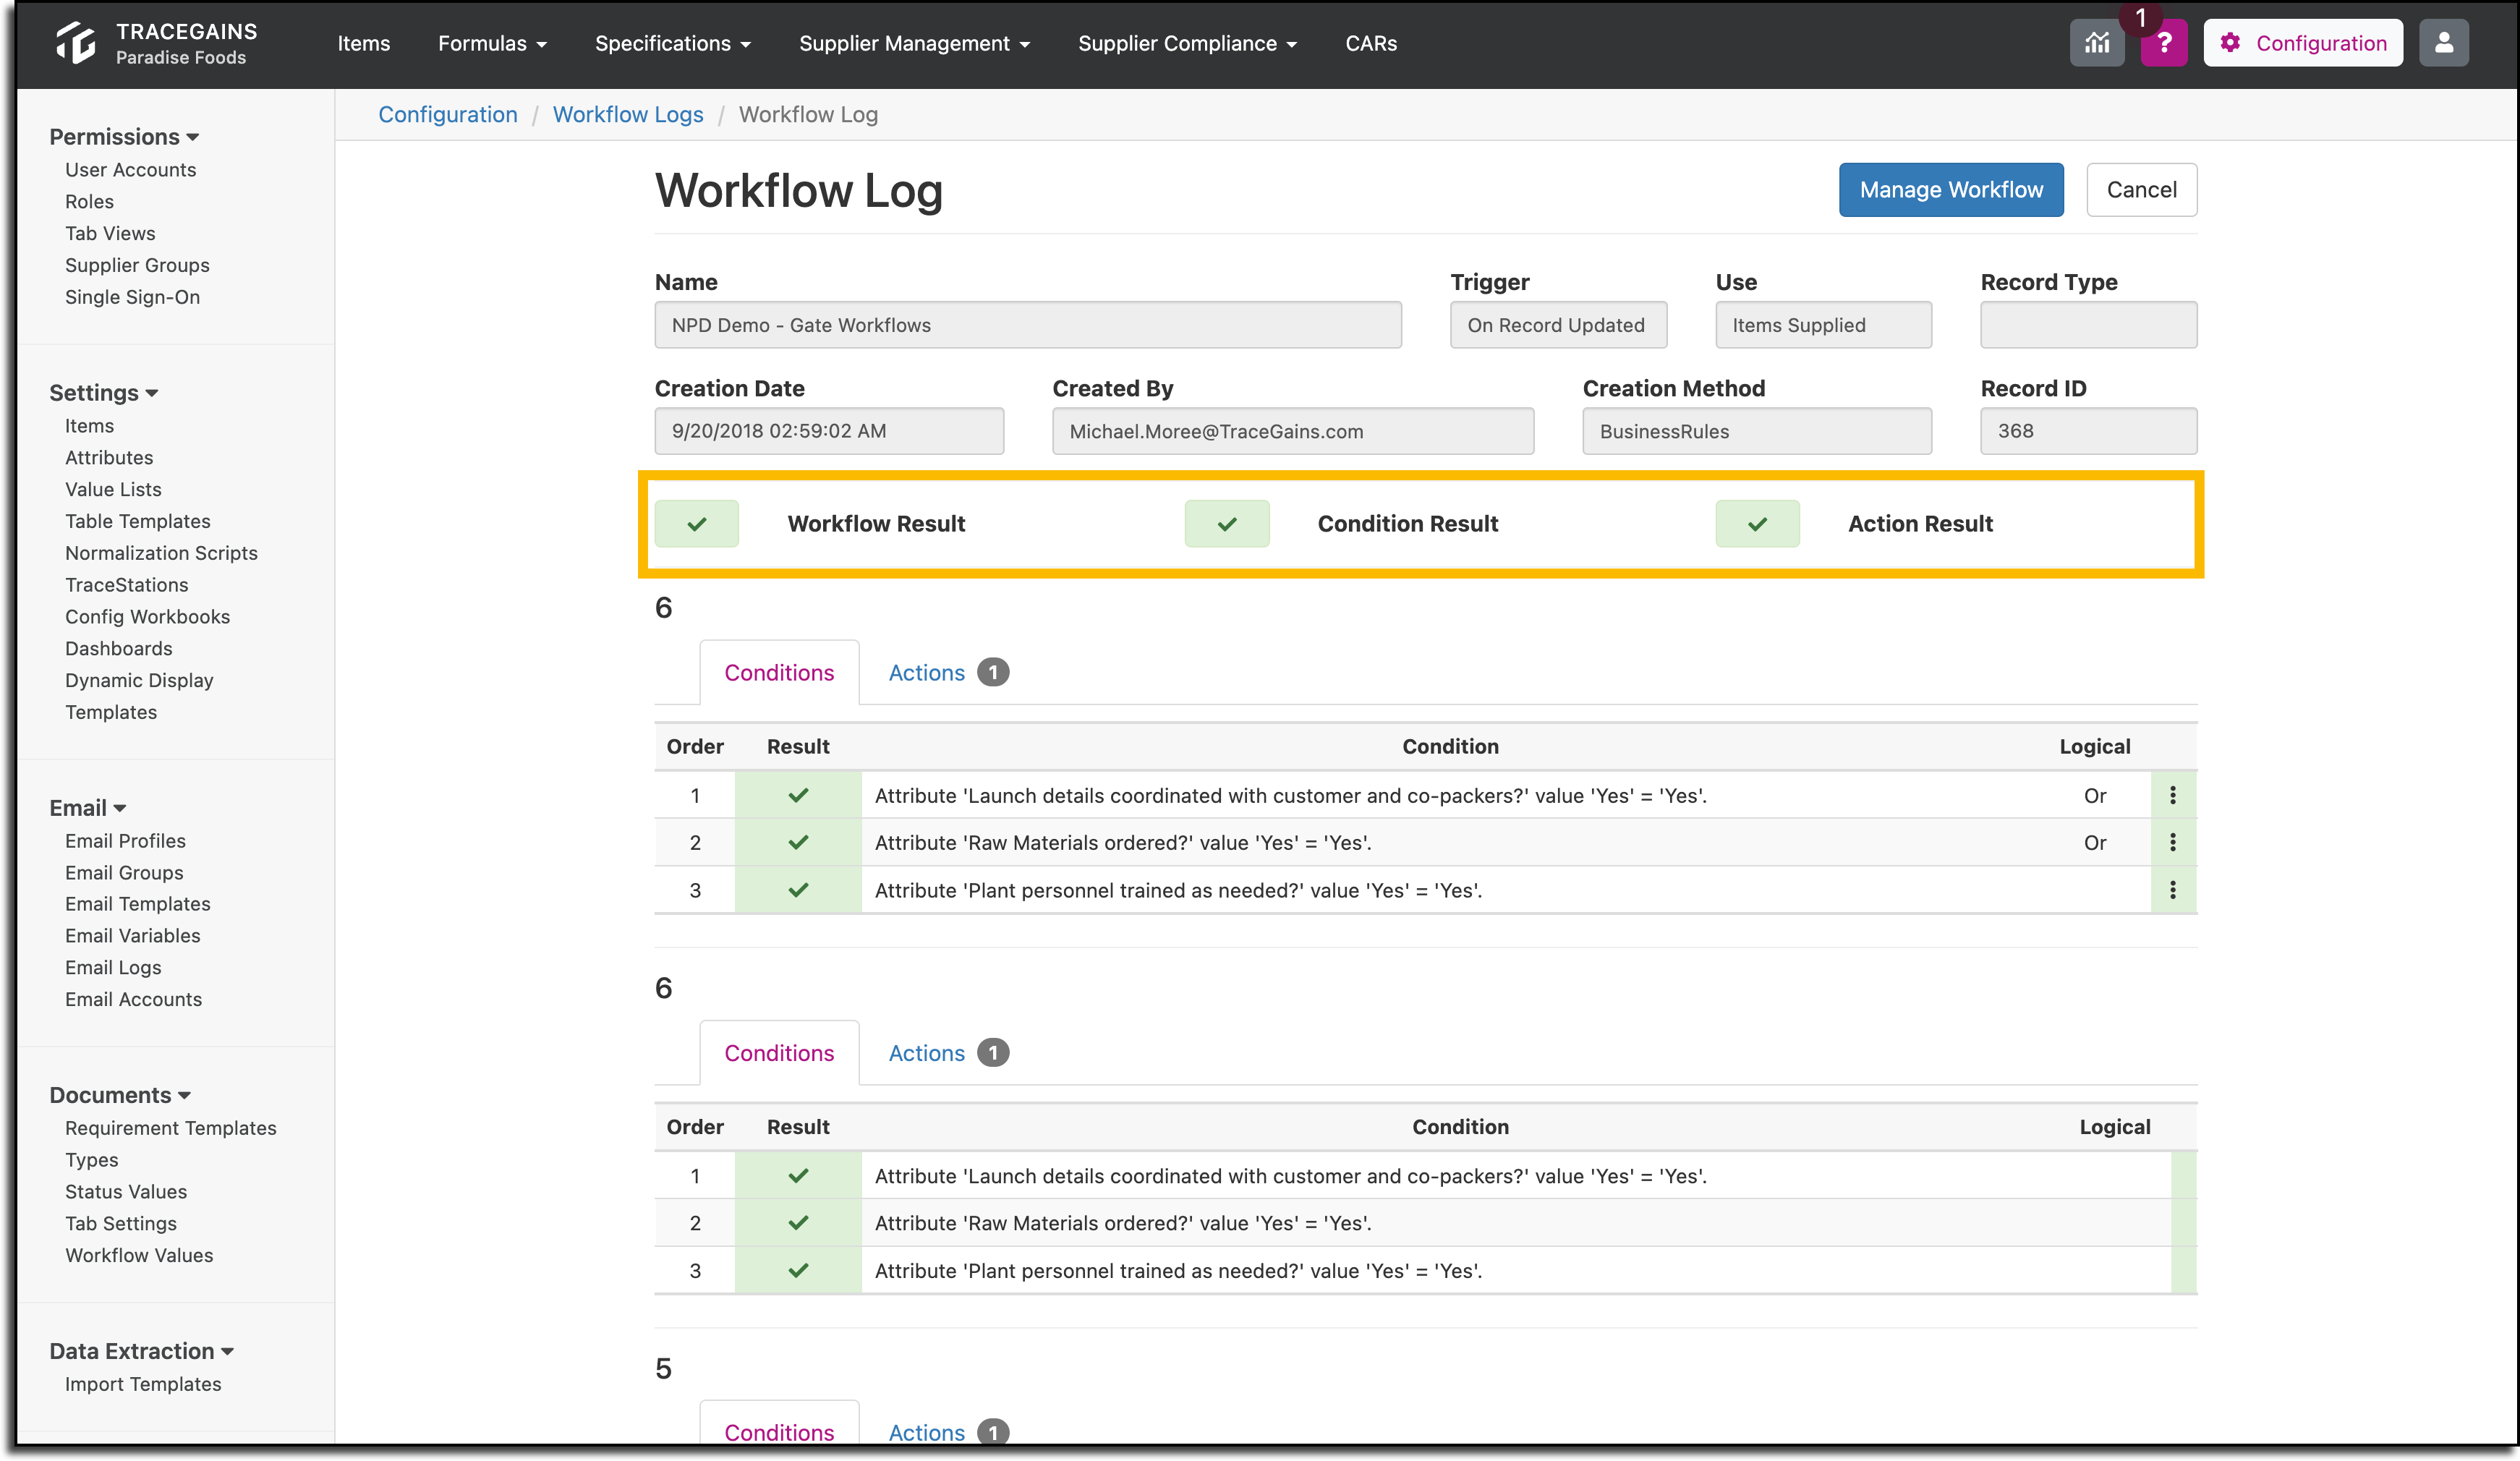This screenshot has height=1461, width=2520.
Task: Click the Creation Date field
Action: point(829,431)
